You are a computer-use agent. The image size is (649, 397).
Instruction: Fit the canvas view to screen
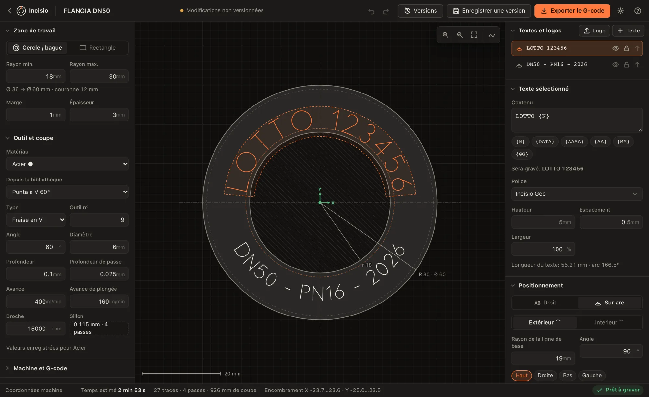(474, 35)
